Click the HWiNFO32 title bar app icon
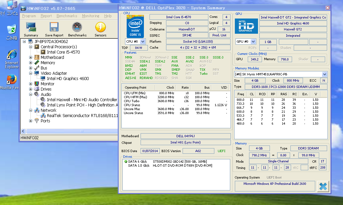This screenshot has height=205, width=343. 23,8
